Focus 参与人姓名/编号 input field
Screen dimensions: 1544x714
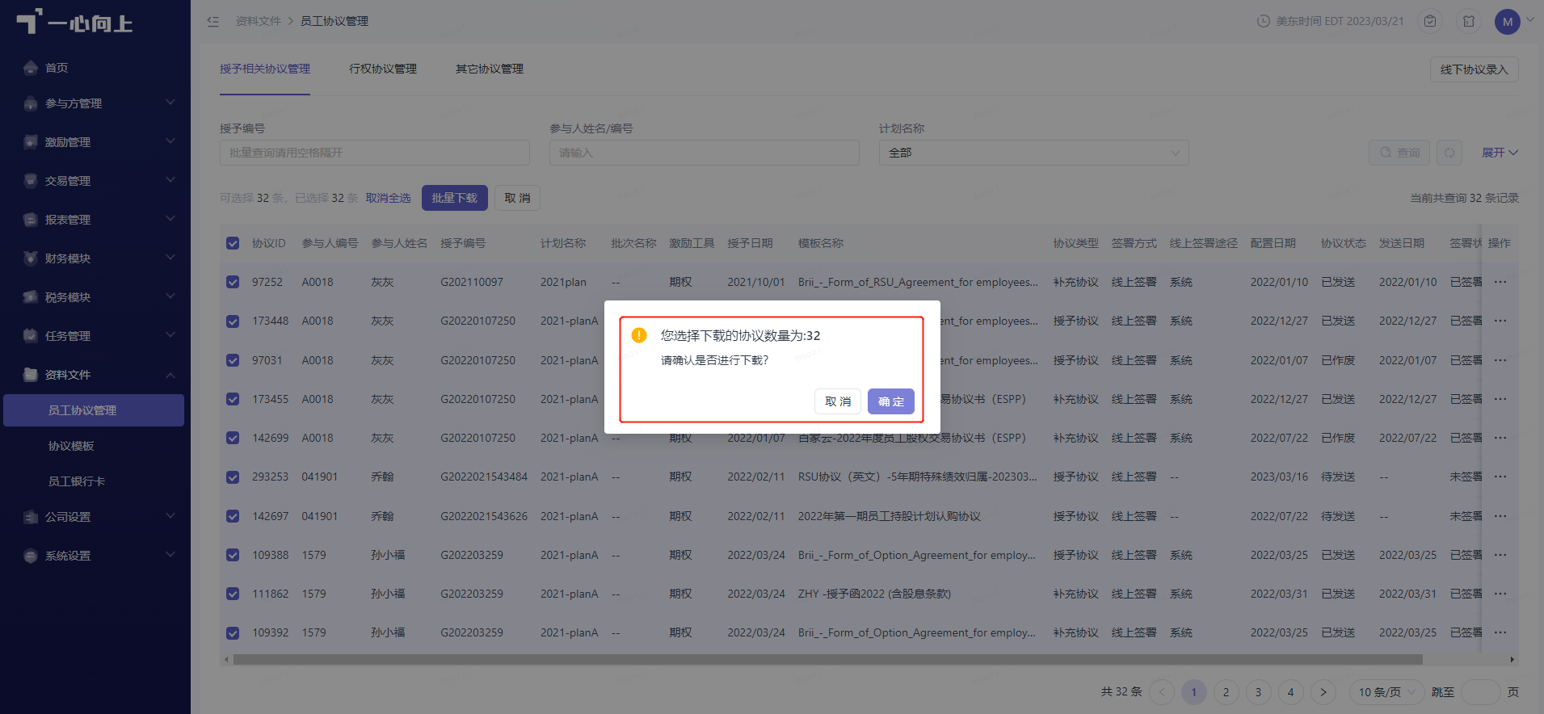pos(704,153)
